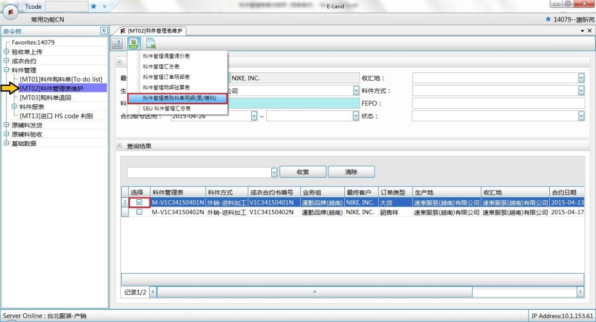Click the 清除 clear button
Screen dimensions: 596x322
351,172
